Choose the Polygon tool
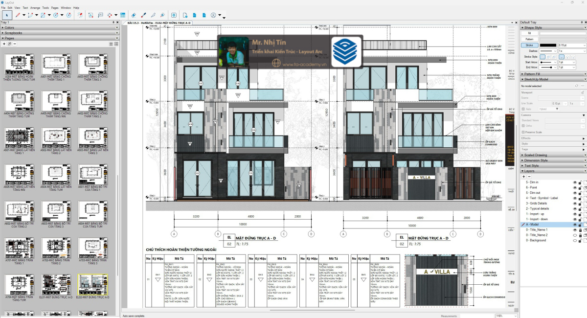The width and height of the screenshot is (587, 318). click(68, 15)
